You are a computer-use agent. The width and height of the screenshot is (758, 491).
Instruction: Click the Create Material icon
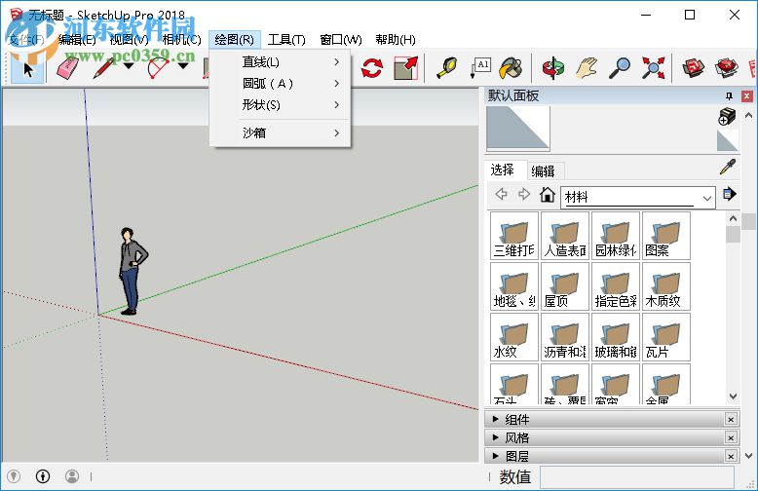727,117
